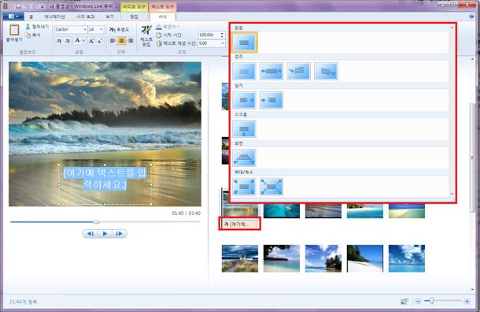Open the font color A dropdown arrow

click(83, 41)
